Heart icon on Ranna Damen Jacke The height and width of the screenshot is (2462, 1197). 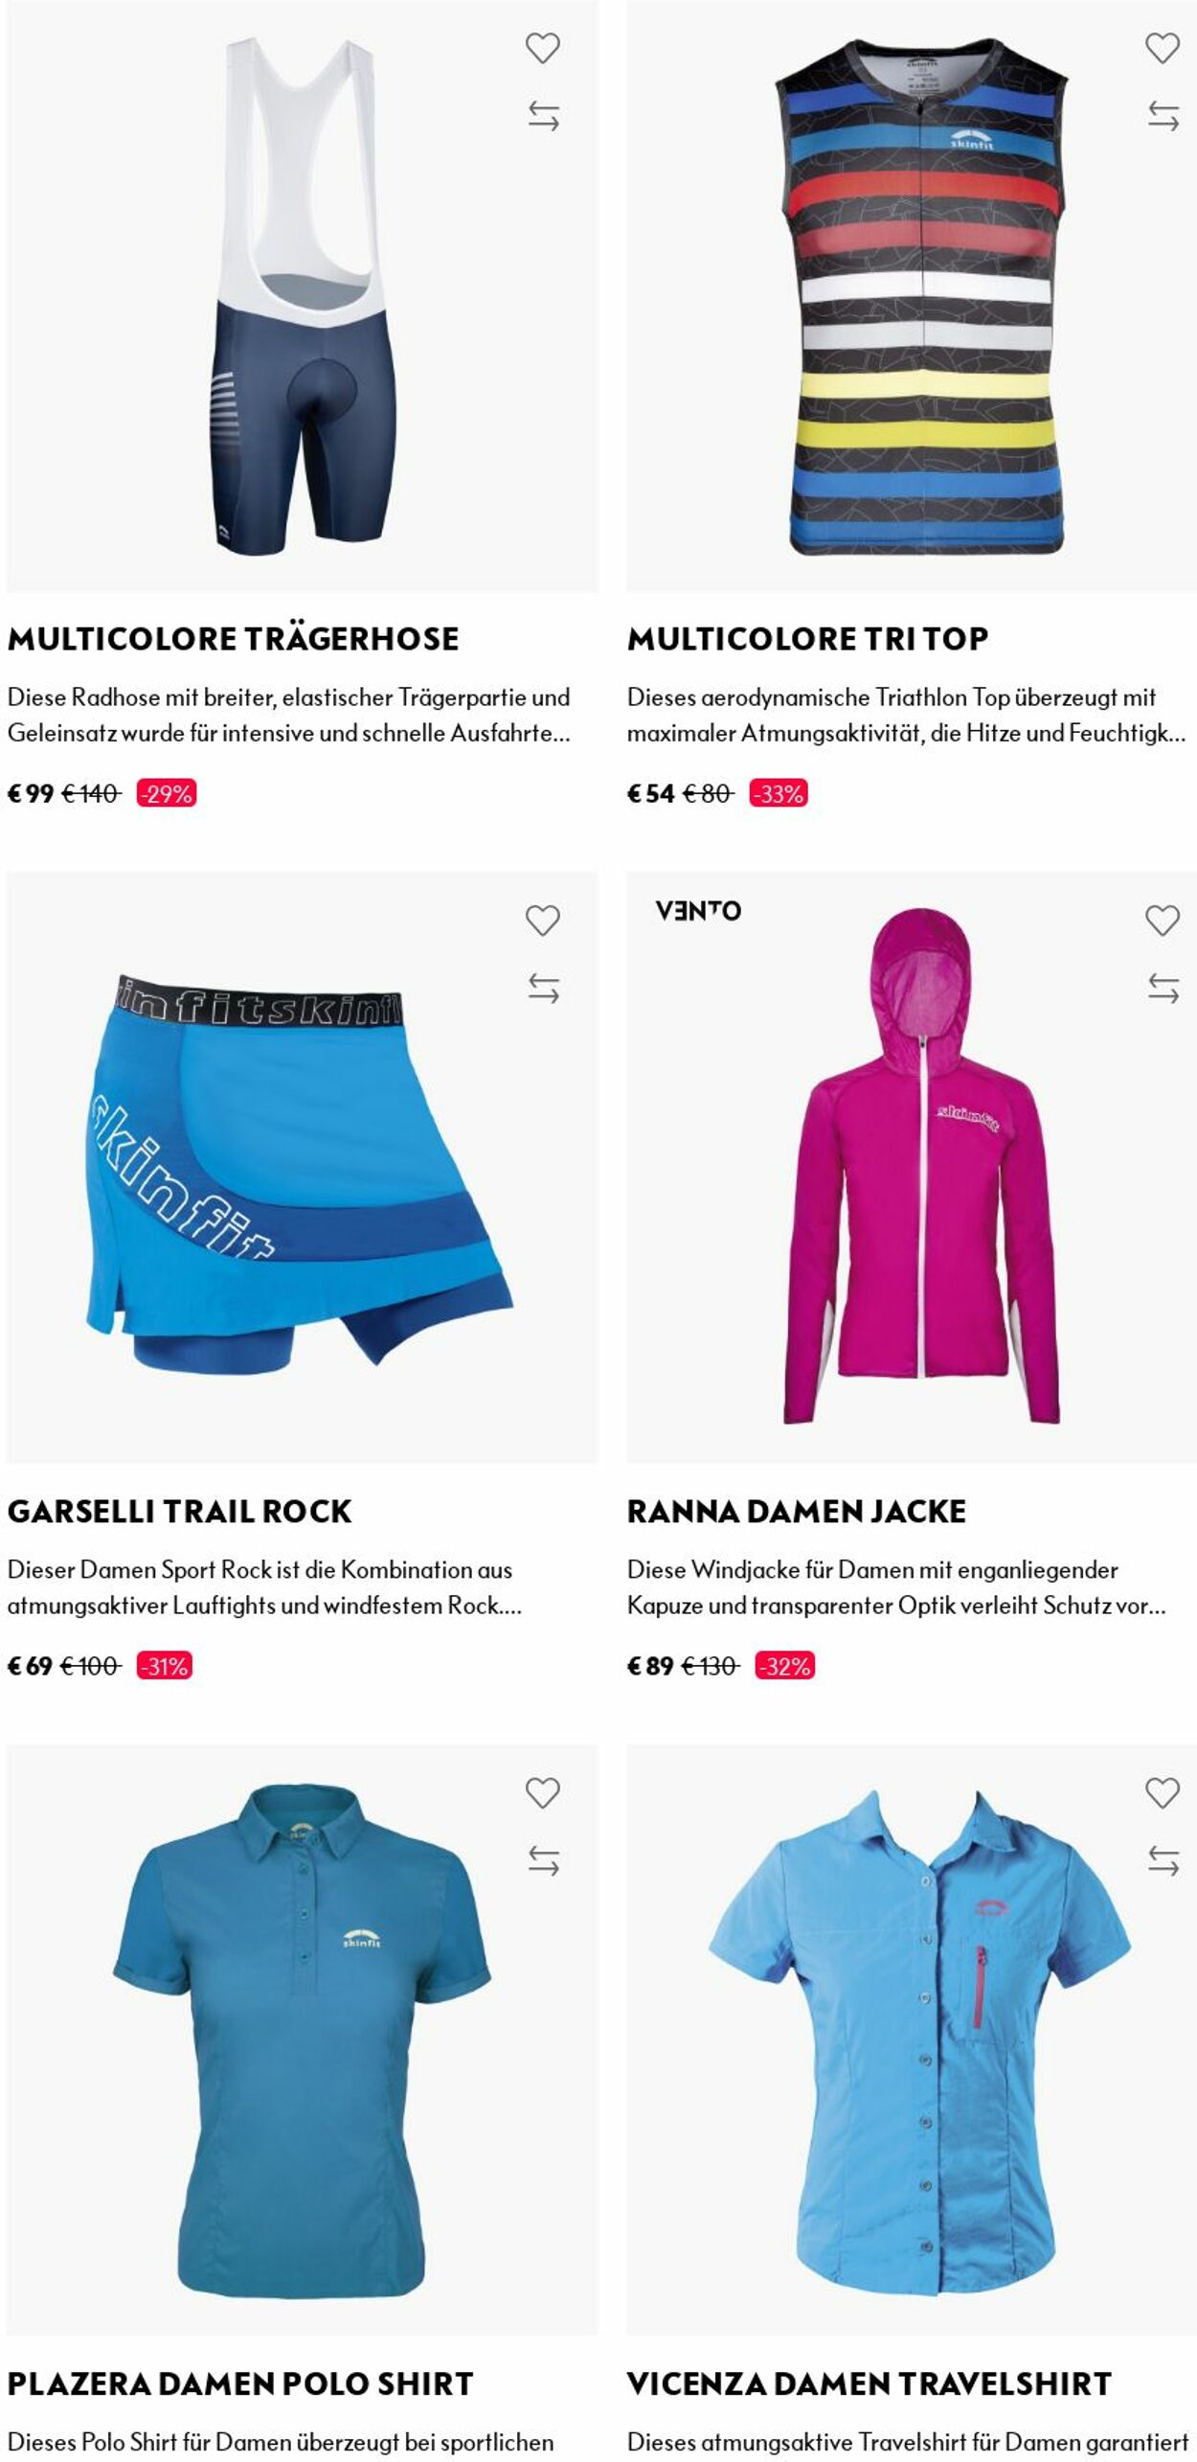click(x=1162, y=920)
